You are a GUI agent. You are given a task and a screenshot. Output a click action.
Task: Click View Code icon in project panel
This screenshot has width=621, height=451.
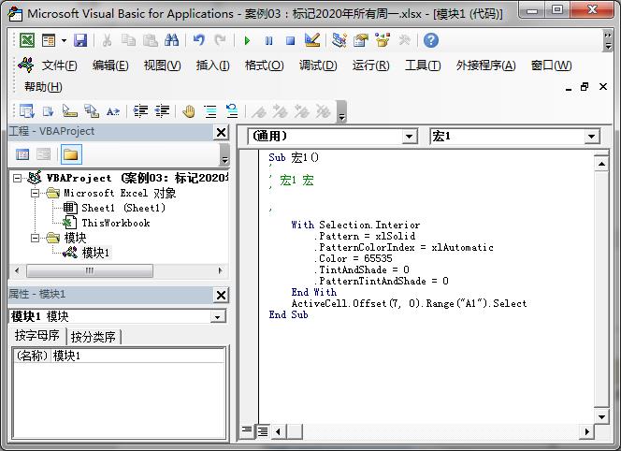click(22, 154)
